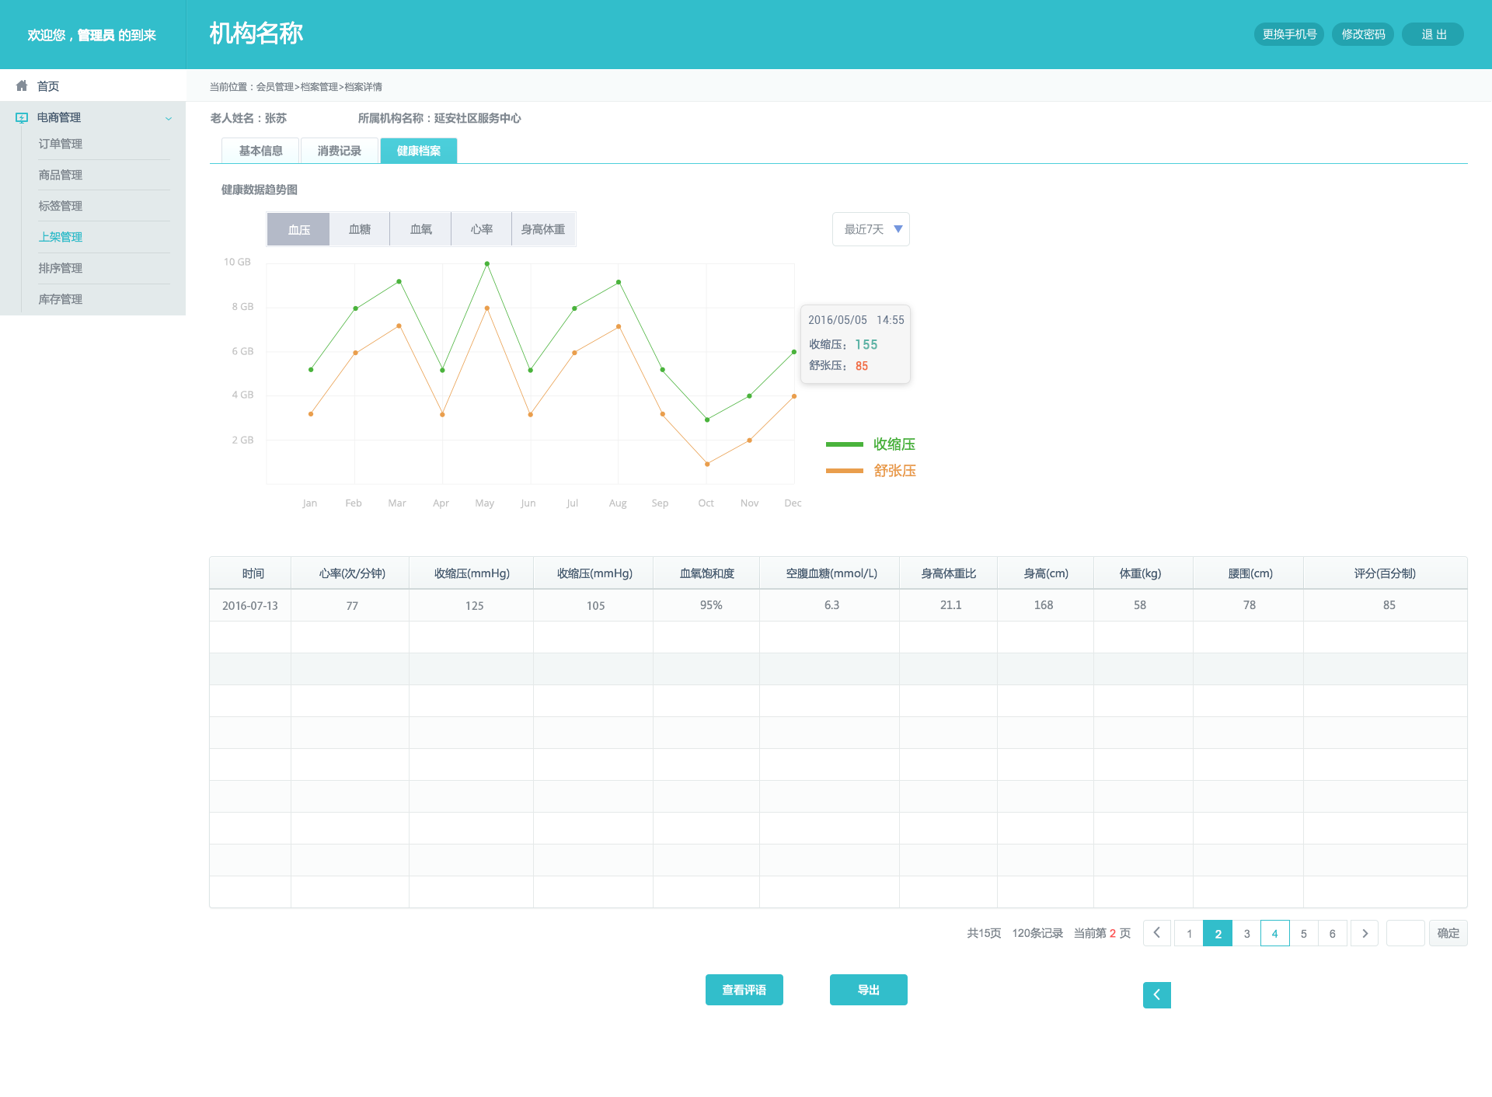Go to page 4
The height and width of the screenshot is (1097, 1492).
pos(1275,933)
